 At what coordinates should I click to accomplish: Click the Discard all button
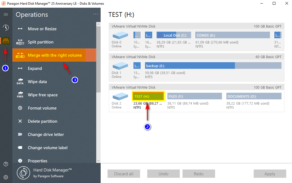click(124, 174)
